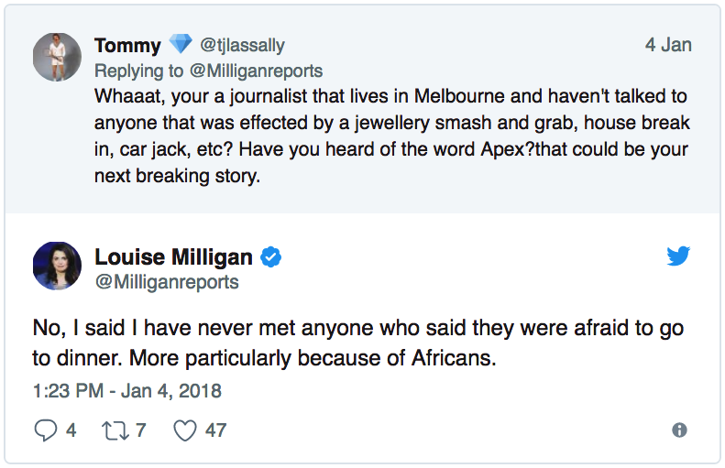Viewport: 725px width, 468px height.
Task: Click Louise Milligan's verified badge
Action: (x=270, y=258)
